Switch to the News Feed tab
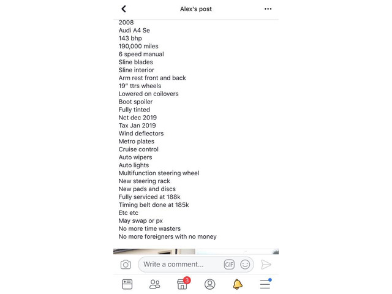Image resolution: width=392 pixels, height=294 pixels. tap(127, 284)
